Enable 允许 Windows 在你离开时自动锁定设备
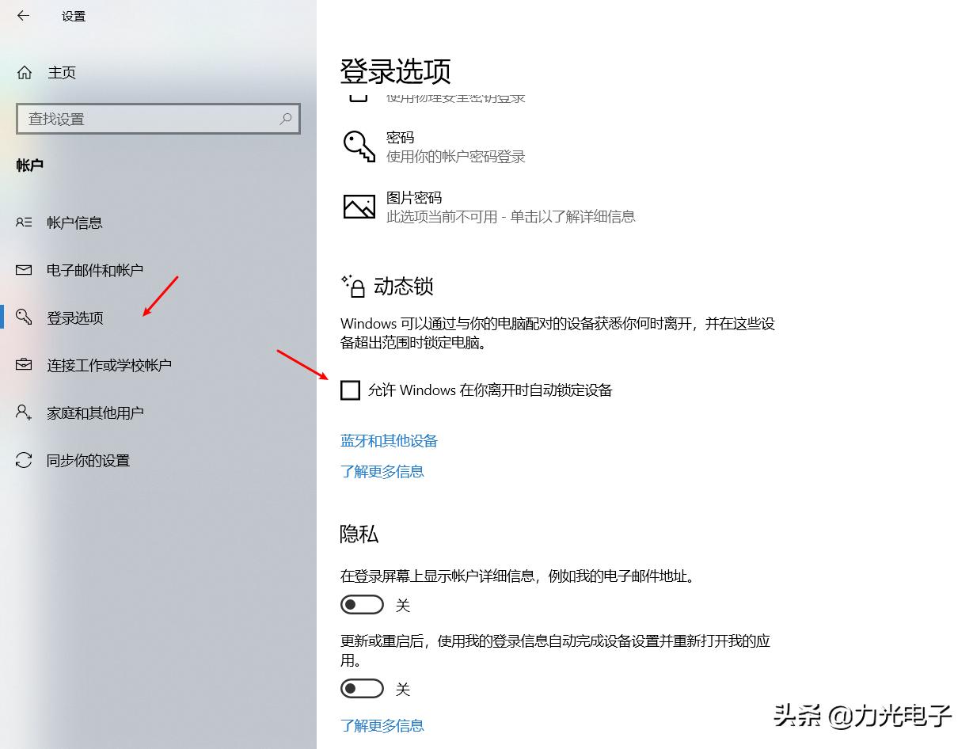Viewport: 973px width, 749px height. 350,390
